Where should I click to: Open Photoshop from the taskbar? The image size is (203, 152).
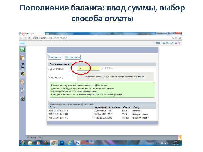point(62,143)
